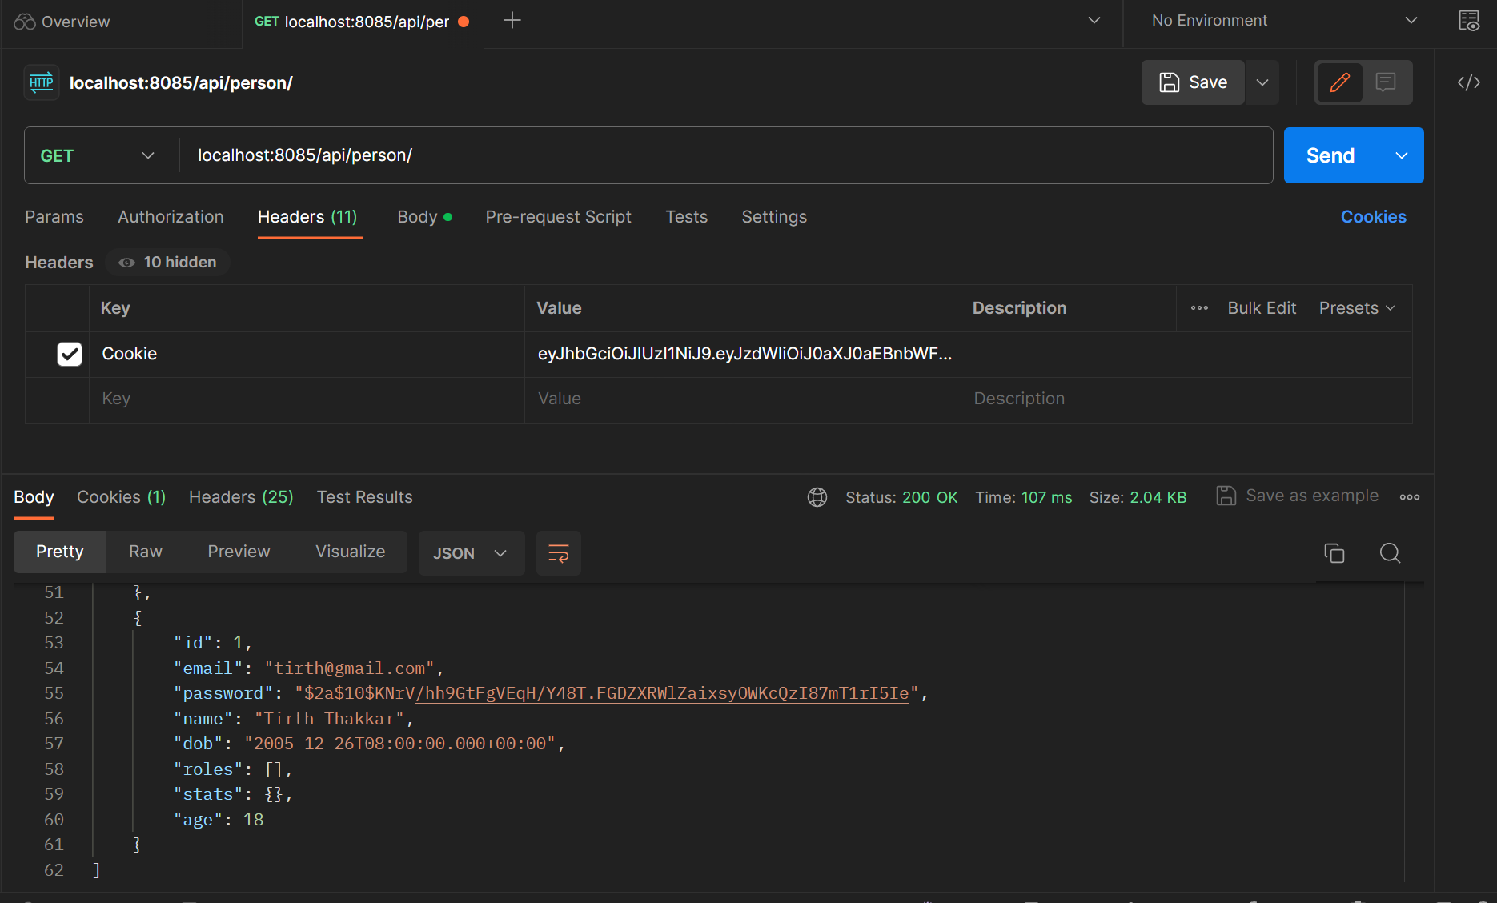The width and height of the screenshot is (1497, 903).
Task: Switch to the Params tab
Action: (x=54, y=217)
